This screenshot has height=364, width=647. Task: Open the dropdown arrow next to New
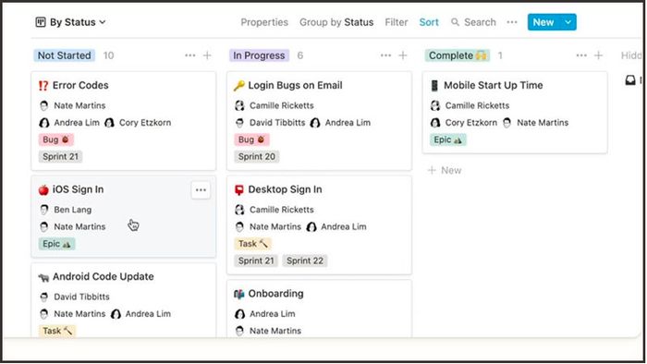point(568,22)
